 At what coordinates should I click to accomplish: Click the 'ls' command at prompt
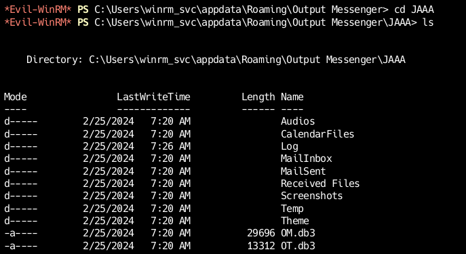point(428,22)
